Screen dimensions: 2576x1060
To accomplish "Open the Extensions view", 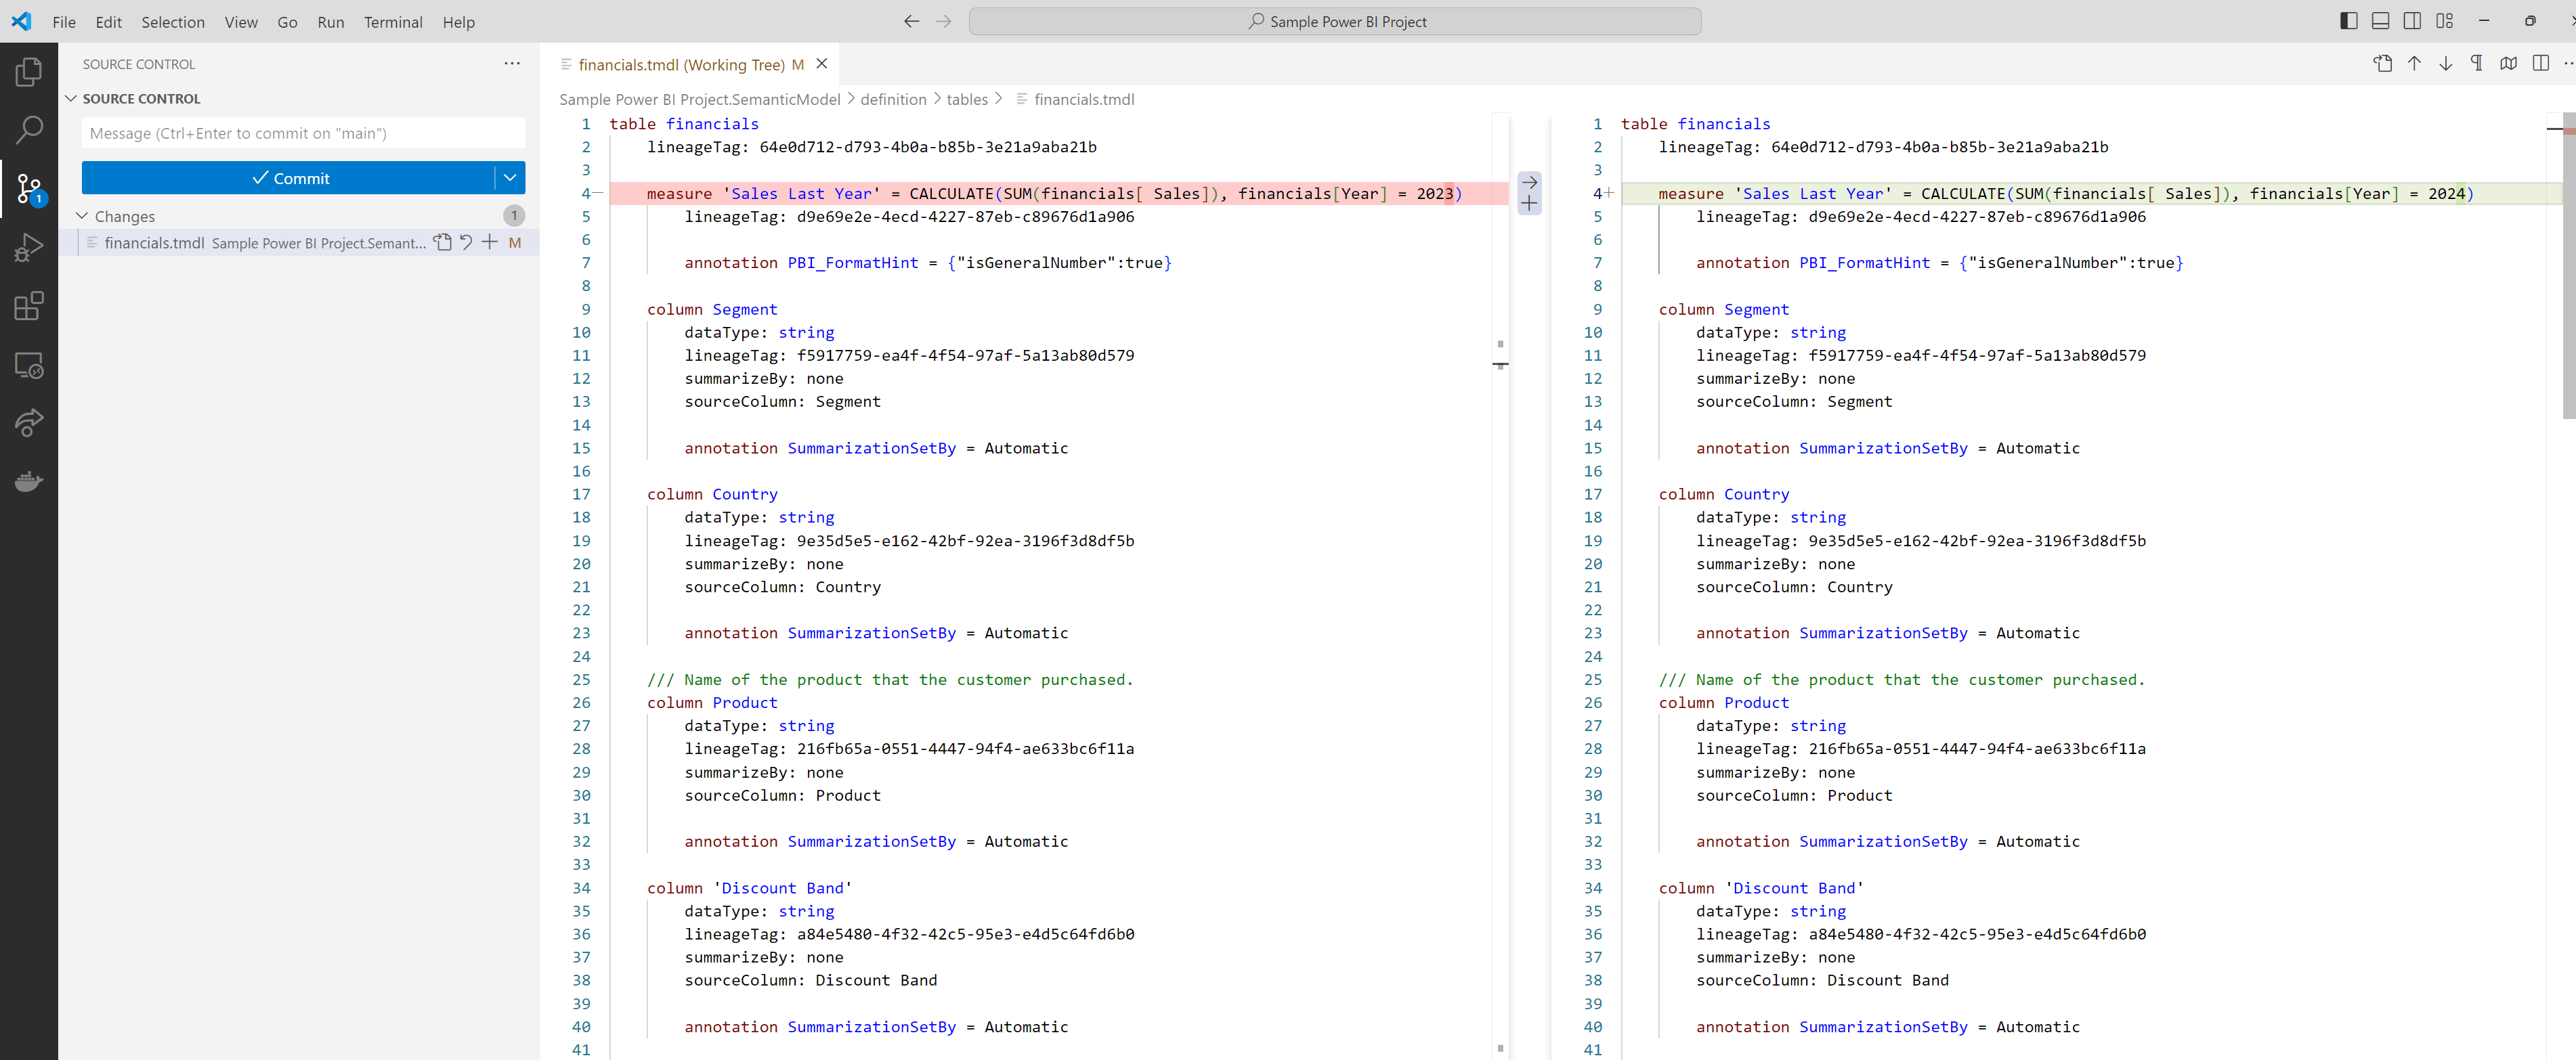I will coord(29,305).
